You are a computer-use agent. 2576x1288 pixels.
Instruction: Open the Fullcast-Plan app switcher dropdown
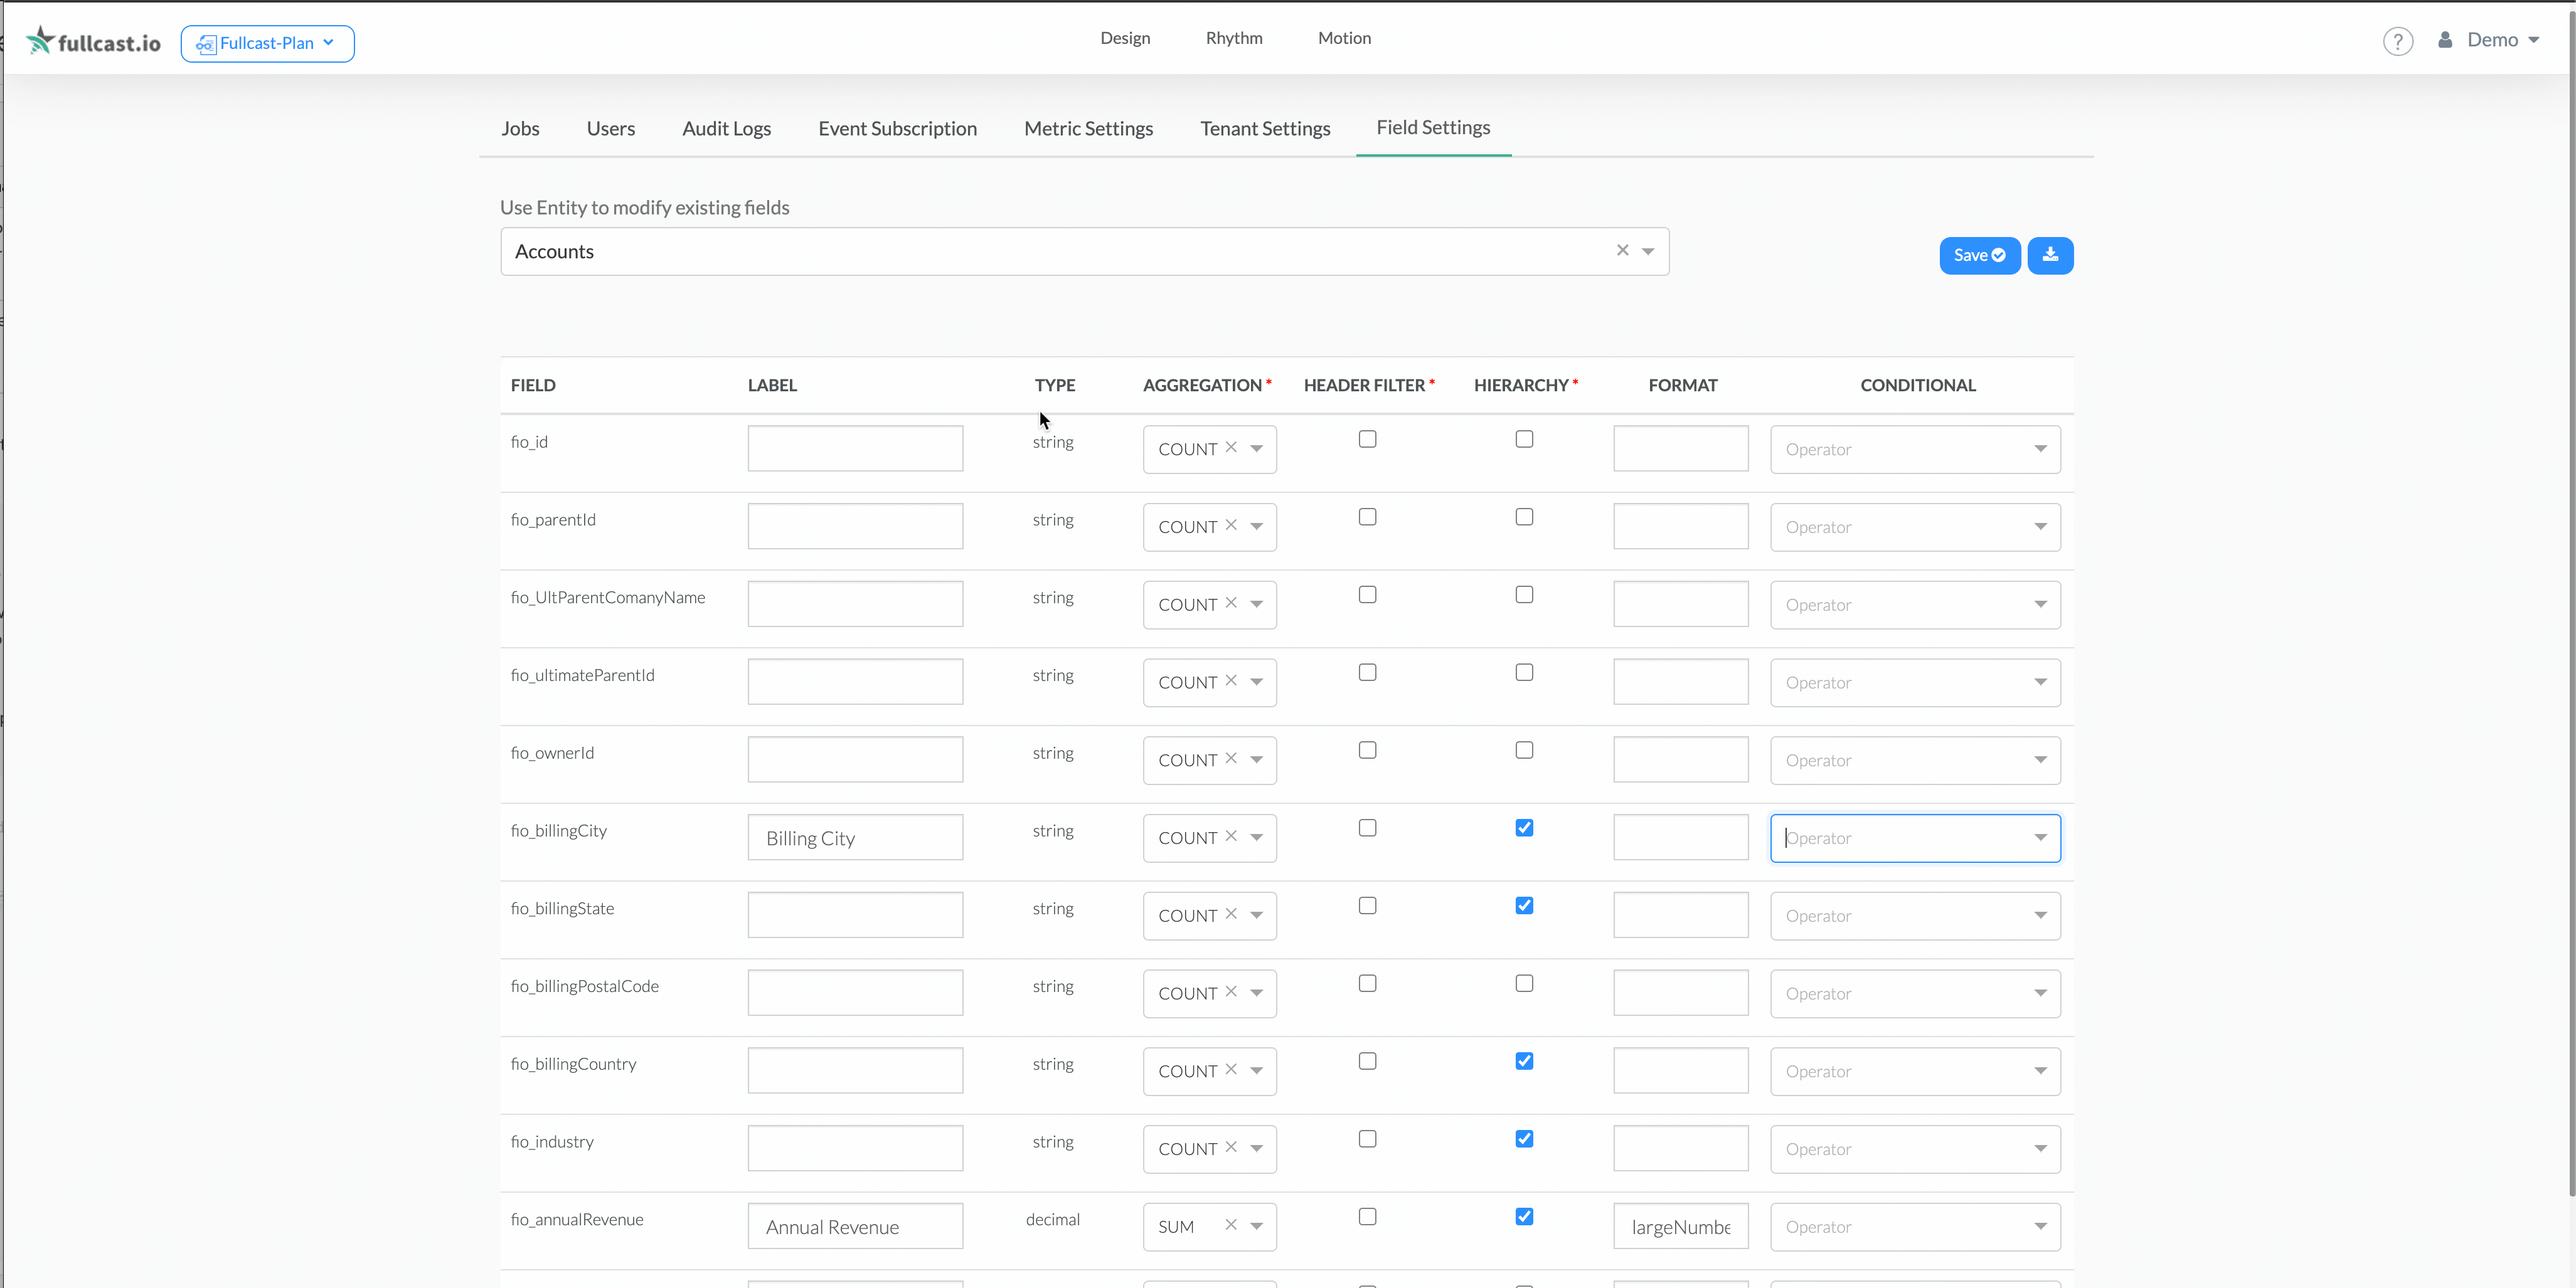(267, 44)
